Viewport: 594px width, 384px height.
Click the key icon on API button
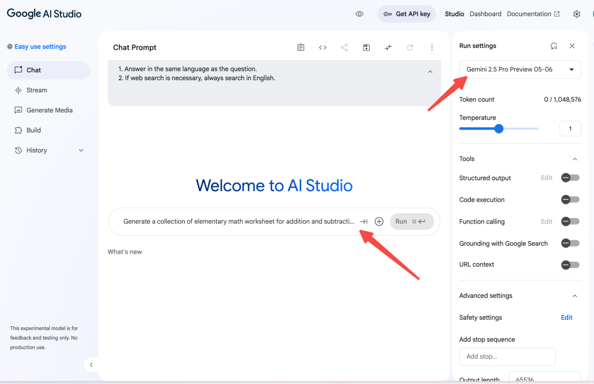388,14
